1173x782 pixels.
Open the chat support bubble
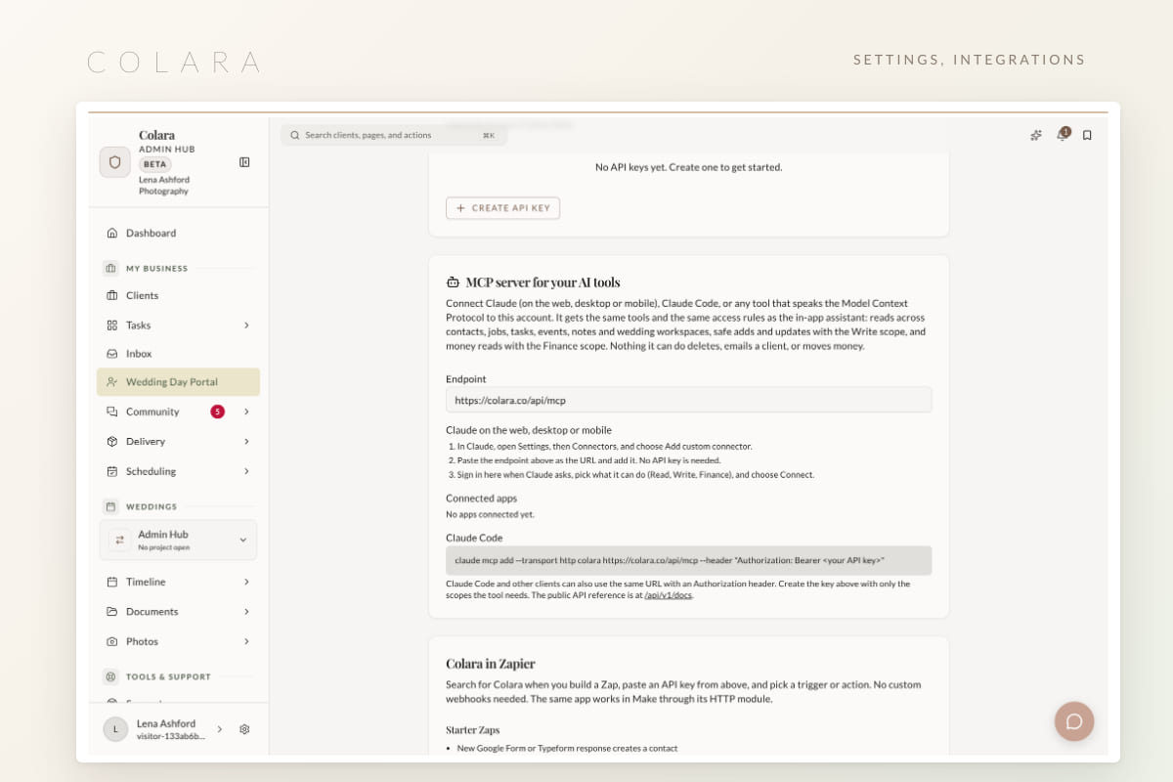1074,721
